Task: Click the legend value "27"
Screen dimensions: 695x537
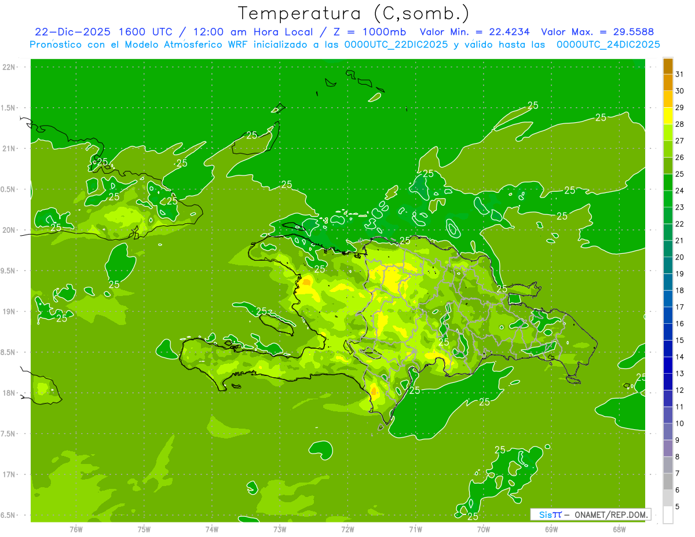Action: point(680,141)
